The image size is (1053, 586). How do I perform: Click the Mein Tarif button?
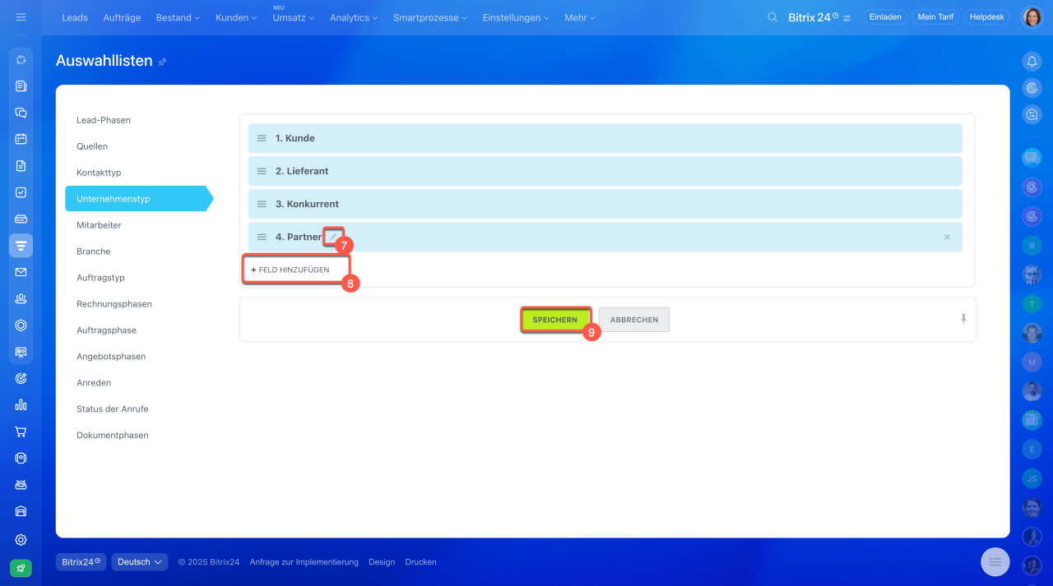(935, 17)
